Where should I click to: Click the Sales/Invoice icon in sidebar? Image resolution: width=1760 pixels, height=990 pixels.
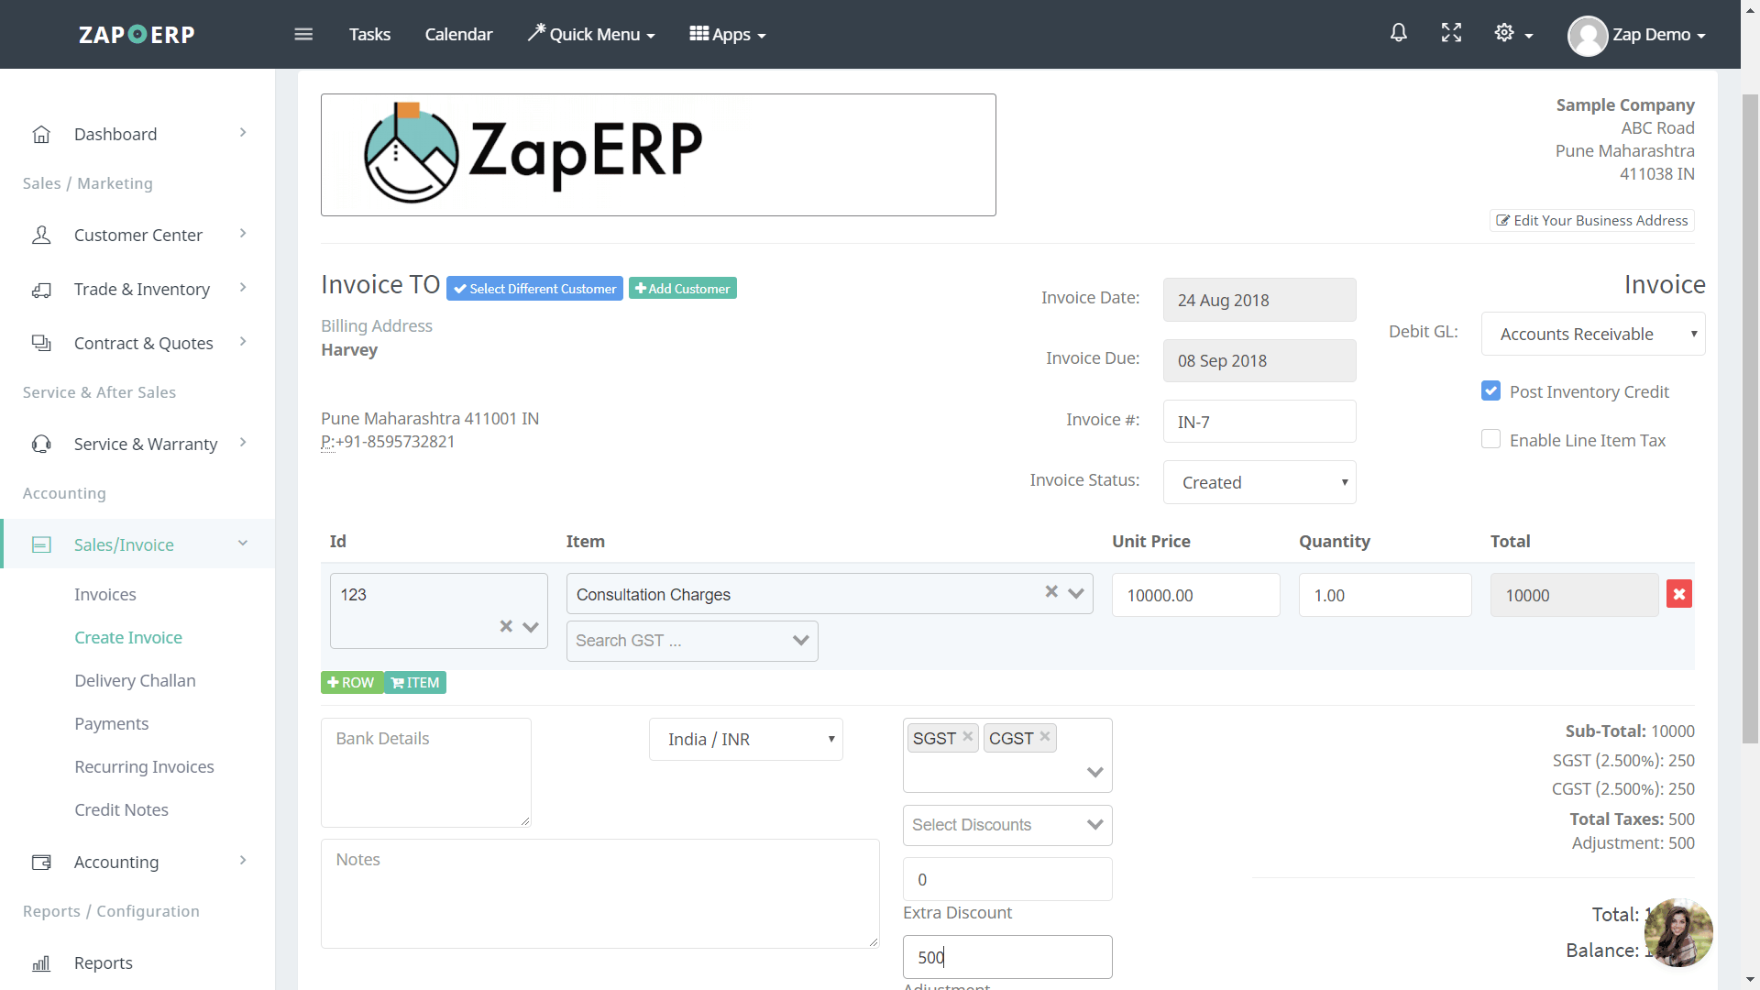click(41, 544)
